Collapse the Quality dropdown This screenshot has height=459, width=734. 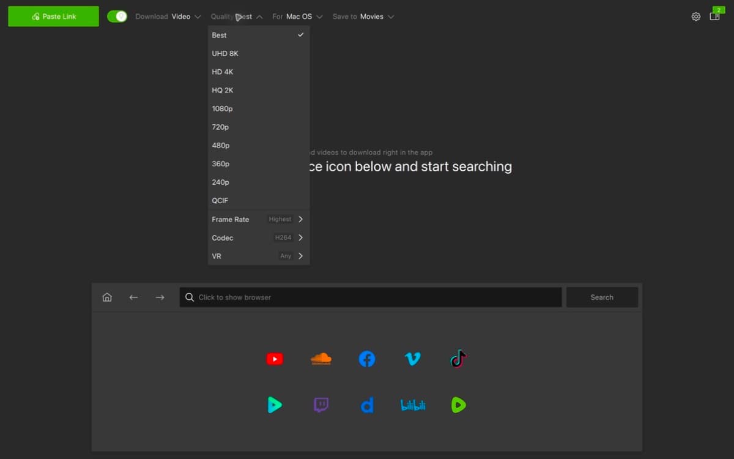tap(237, 17)
